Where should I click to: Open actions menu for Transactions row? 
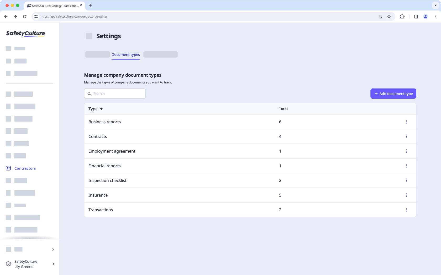(407, 210)
